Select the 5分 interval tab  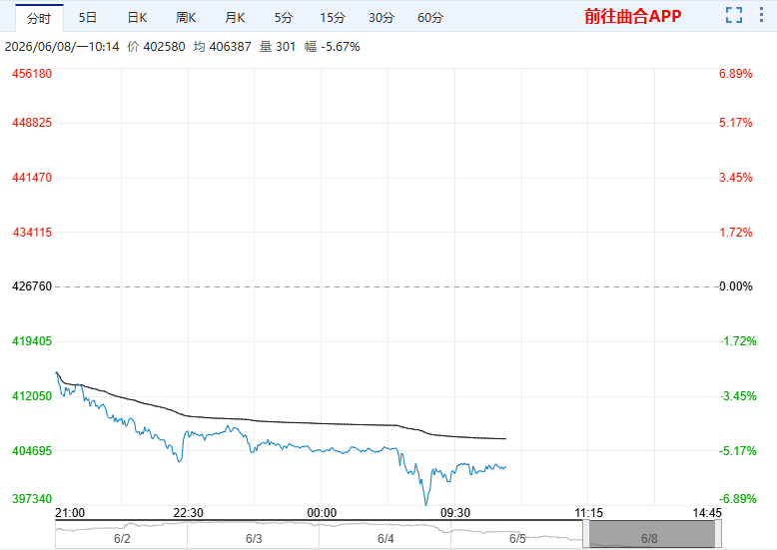(284, 18)
